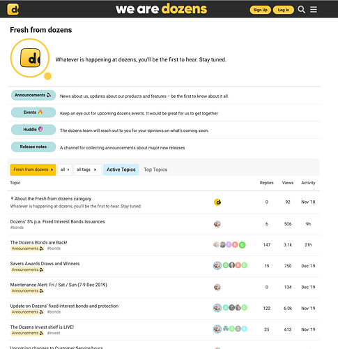Expand the 'all tags' dropdown
The width and height of the screenshot is (338, 349).
(88, 170)
